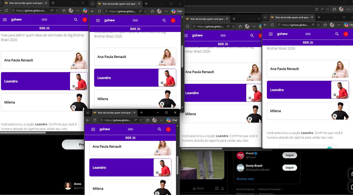Click search icon in rightmost gshow window
The image size is (353, 195).
pos(337,34)
